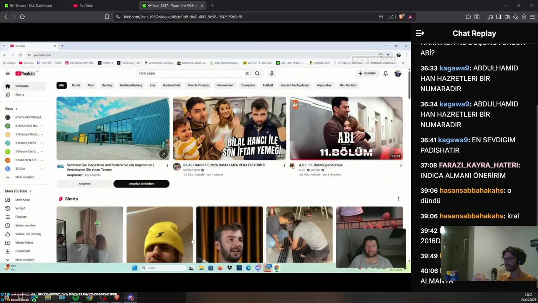Expand Mehr ansehen under Abos
Screen dimensions: 538x303
pyautogui.click(x=25, y=177)
